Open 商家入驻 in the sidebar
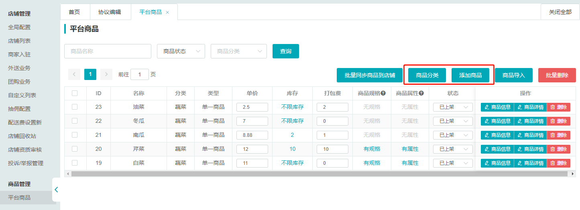 19,54
